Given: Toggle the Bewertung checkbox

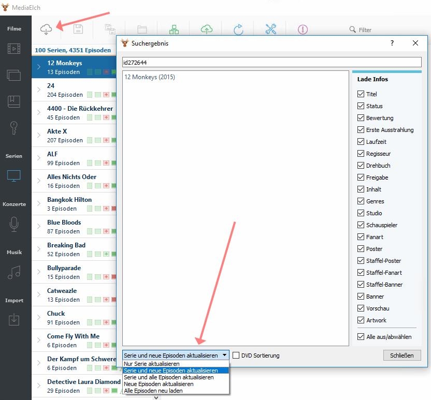Looking at the screenshot, I should tap(361, 118).
